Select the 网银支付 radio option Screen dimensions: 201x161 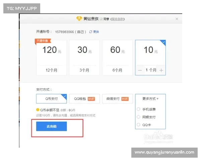(138, 117)
